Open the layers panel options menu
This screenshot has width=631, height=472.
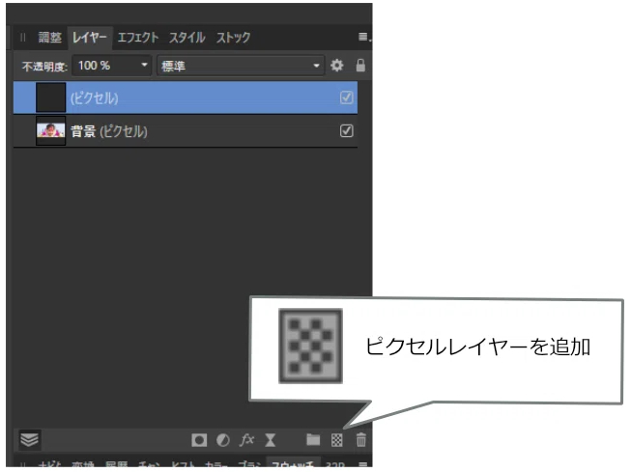[x=363, y=37]
